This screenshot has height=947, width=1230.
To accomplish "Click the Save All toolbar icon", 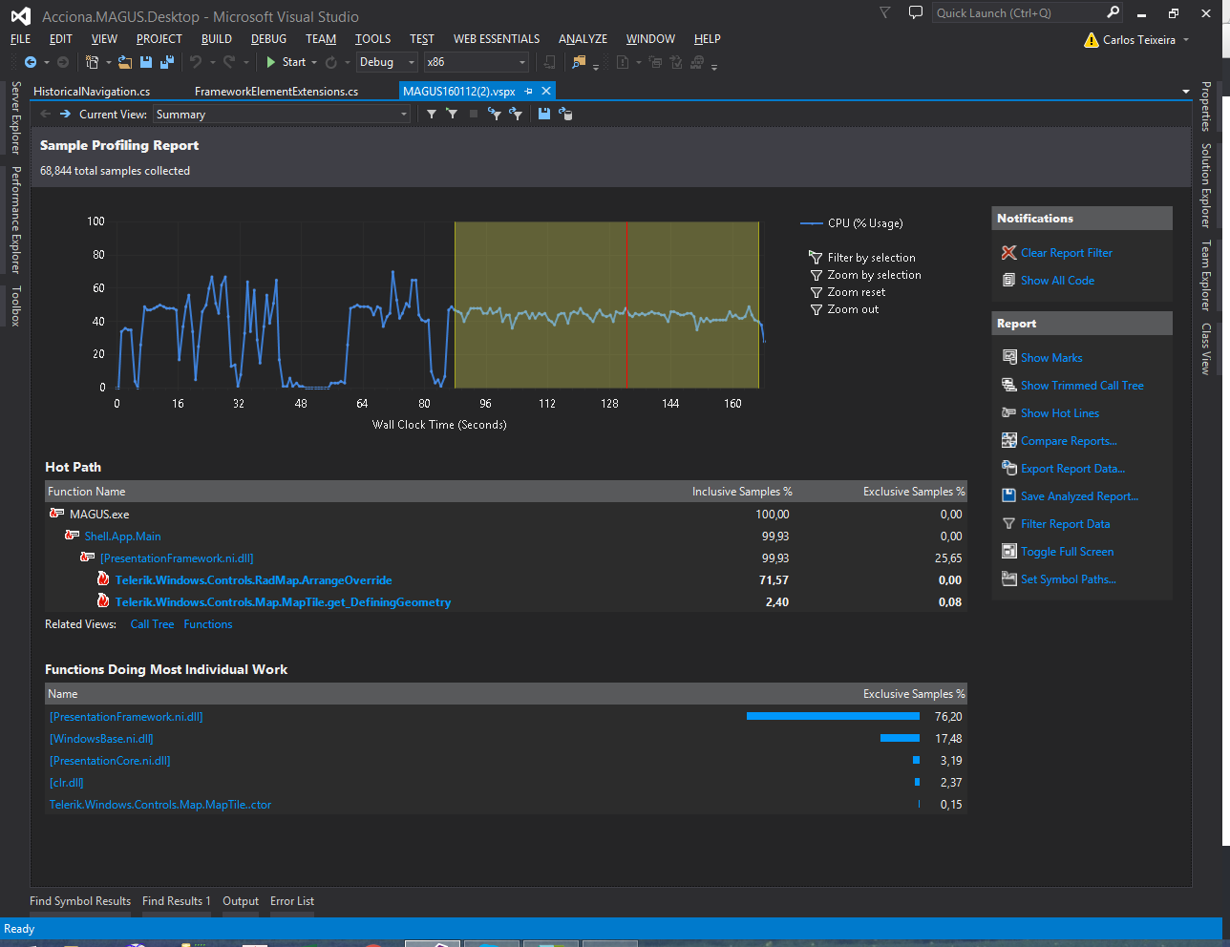I will click(x=167, y=62).
